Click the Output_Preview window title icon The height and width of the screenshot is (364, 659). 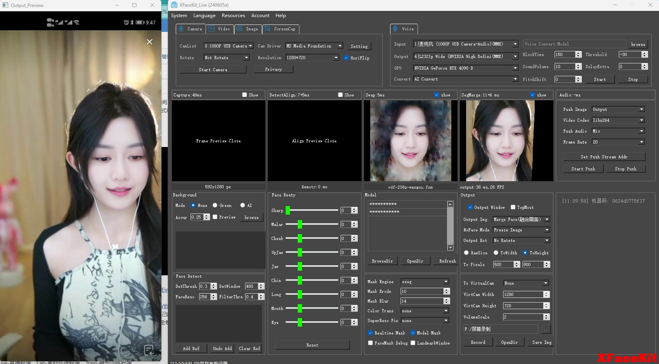(5, 5)
